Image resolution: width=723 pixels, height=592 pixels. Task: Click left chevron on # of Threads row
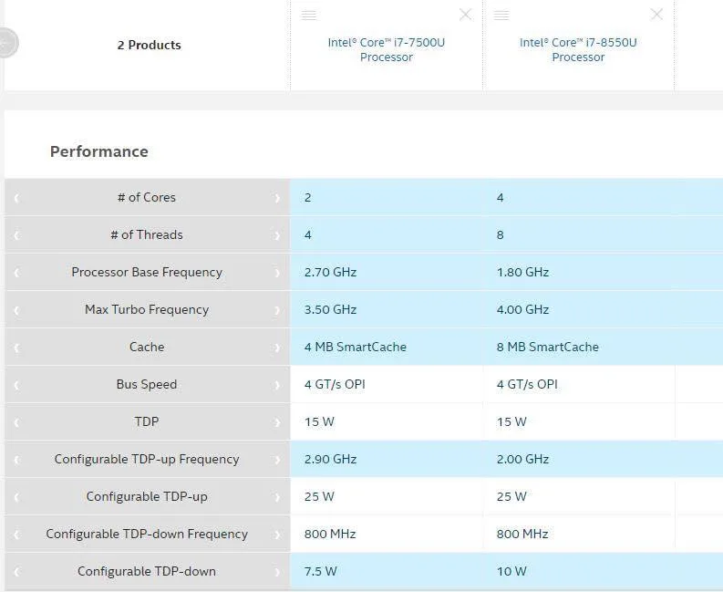point(16,235)
